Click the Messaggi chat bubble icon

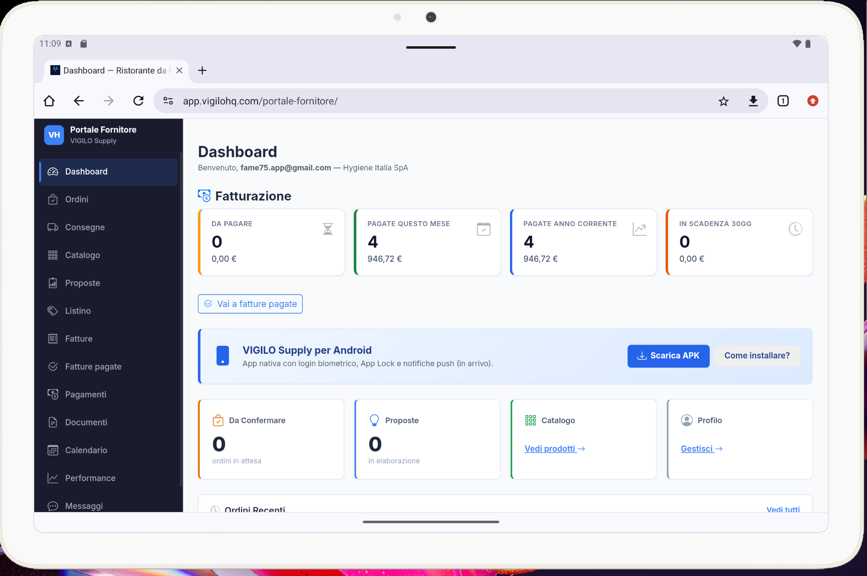tap(53, 506)
